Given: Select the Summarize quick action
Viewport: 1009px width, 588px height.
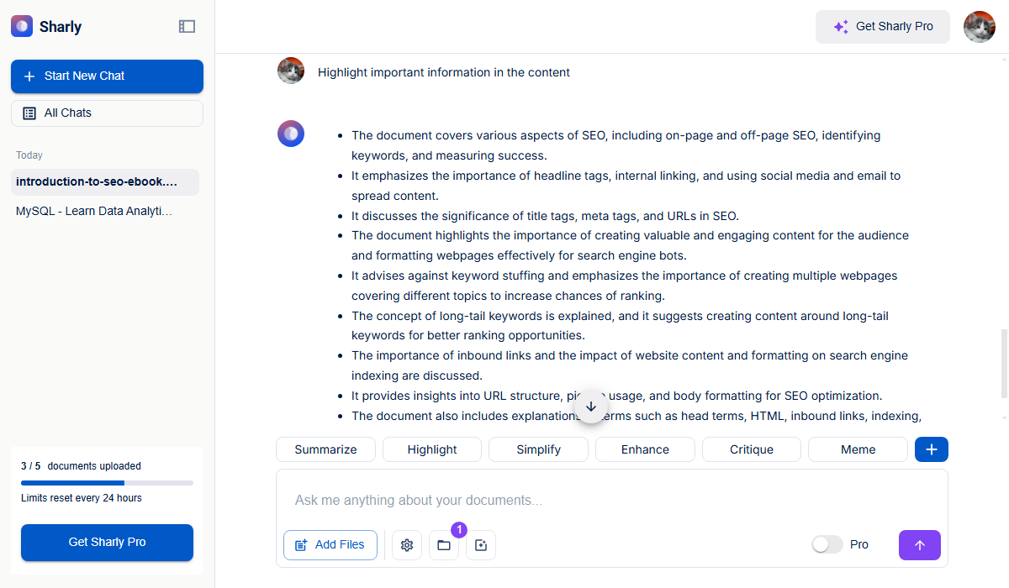Looking at the screenshot, I should 325,449.
